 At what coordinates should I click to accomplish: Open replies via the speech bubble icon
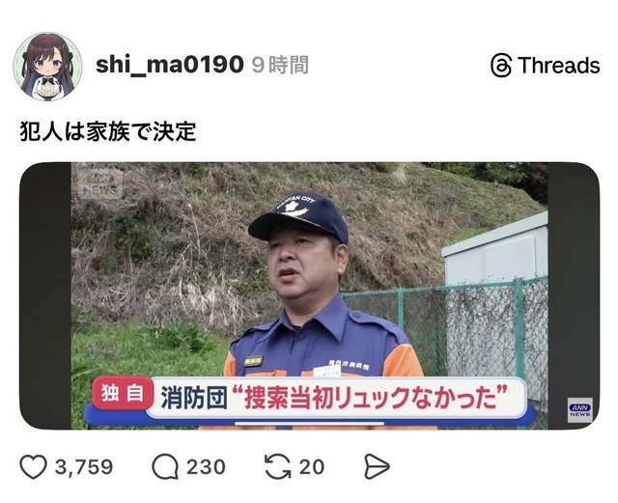[165, 466]
